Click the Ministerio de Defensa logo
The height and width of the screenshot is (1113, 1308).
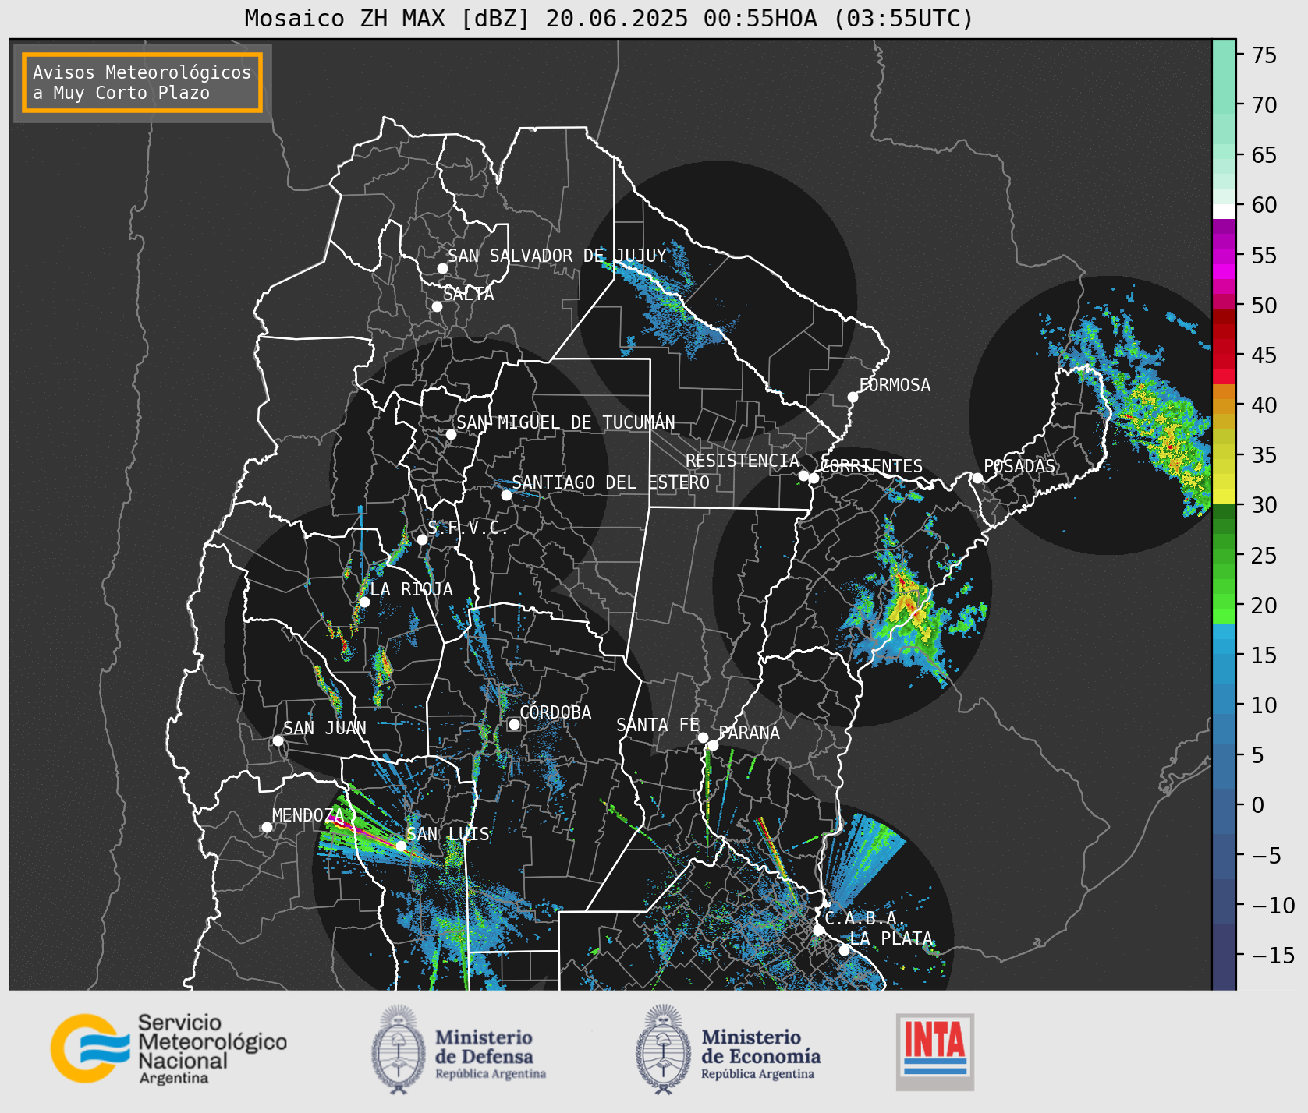click(x=459, y=1049)
